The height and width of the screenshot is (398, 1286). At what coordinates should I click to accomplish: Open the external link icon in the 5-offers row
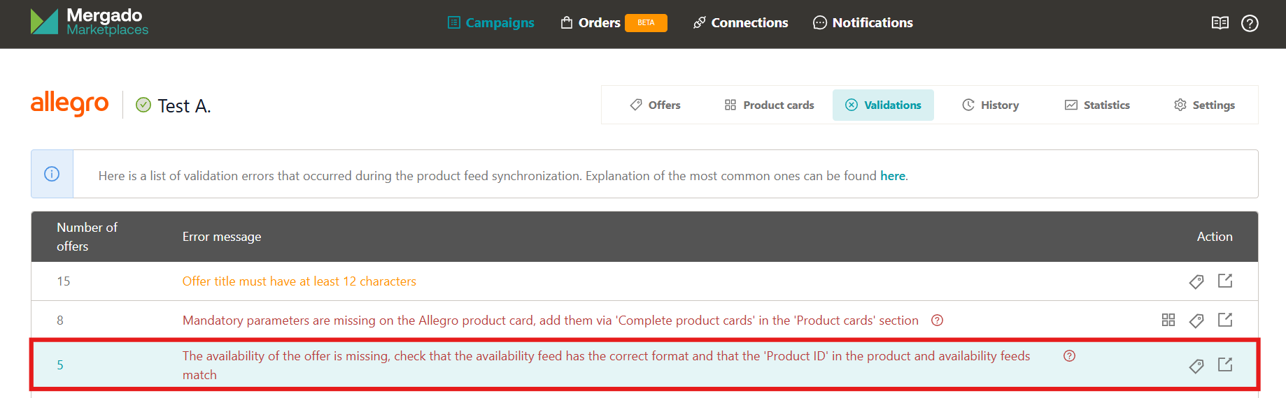click(1225, 364)
